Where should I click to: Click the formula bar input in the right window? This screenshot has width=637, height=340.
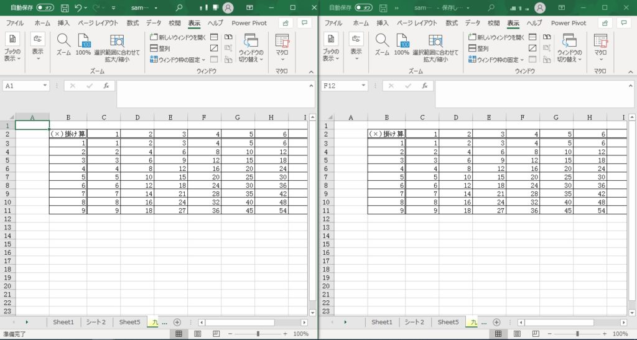pyautogui.click(x=529, y=93)
